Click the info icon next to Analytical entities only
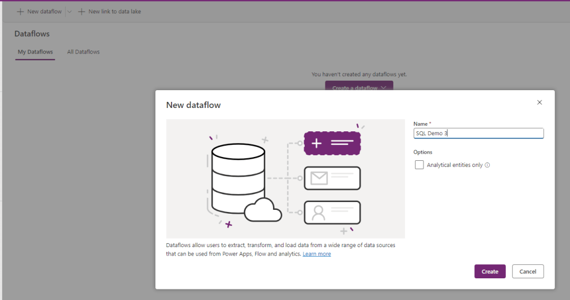 488,165
